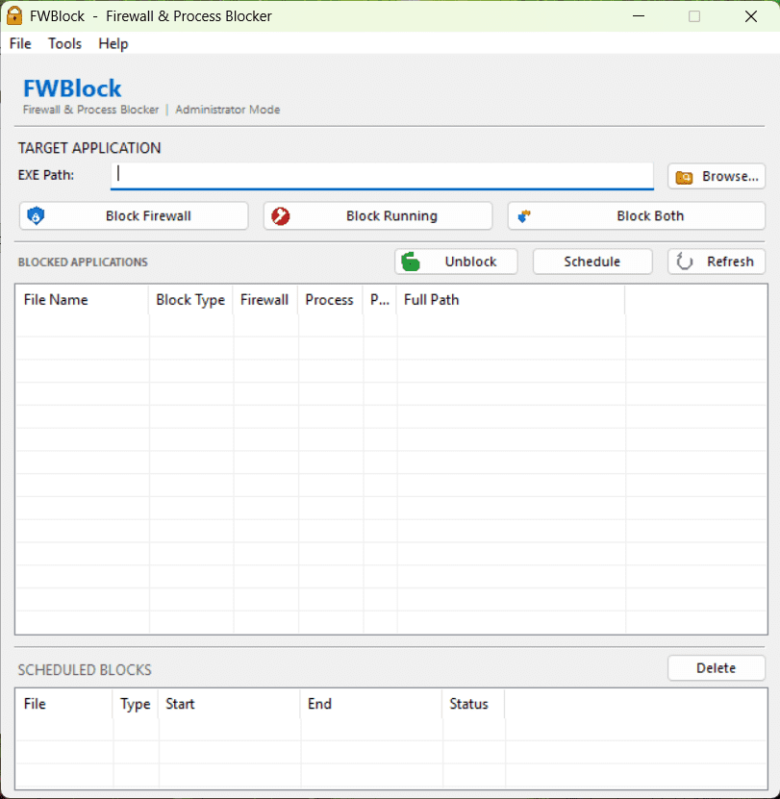
Task: Click the red Block Running icon
Action: point(281,216)
